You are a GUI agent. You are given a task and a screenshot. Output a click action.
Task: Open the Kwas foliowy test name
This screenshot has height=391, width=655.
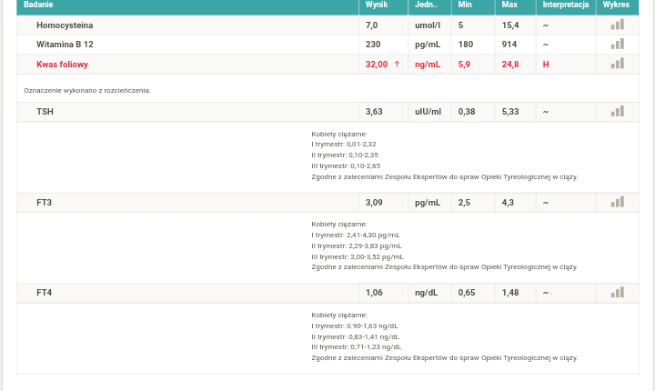pos(62,65)
